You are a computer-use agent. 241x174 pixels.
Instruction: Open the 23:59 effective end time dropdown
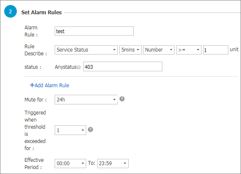[113, 164]
